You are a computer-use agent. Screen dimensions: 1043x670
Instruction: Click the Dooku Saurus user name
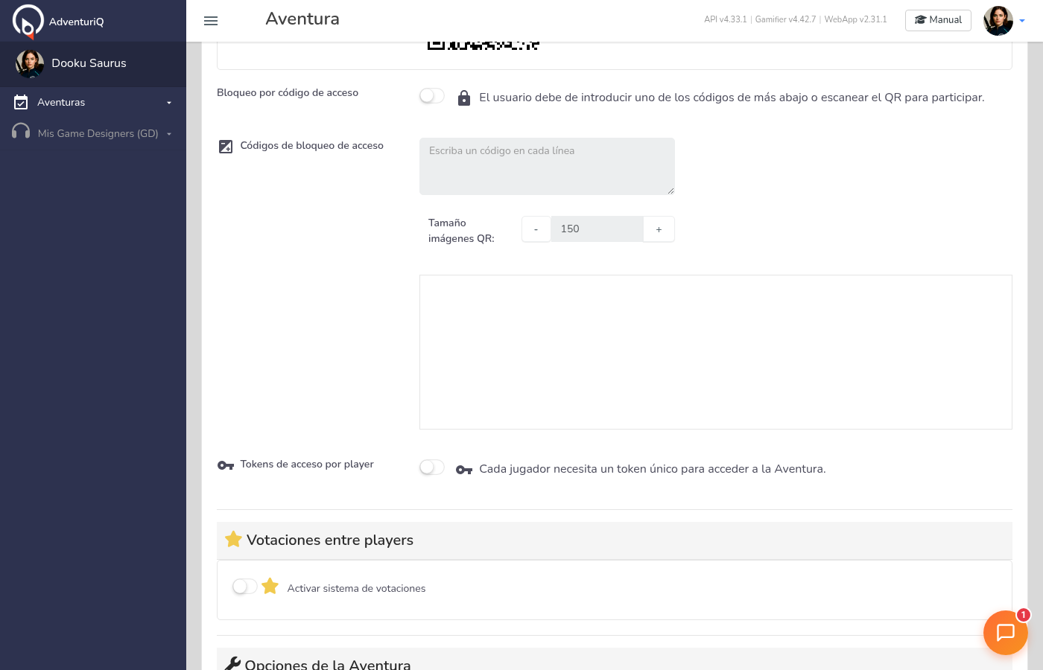tap(89, 63)
